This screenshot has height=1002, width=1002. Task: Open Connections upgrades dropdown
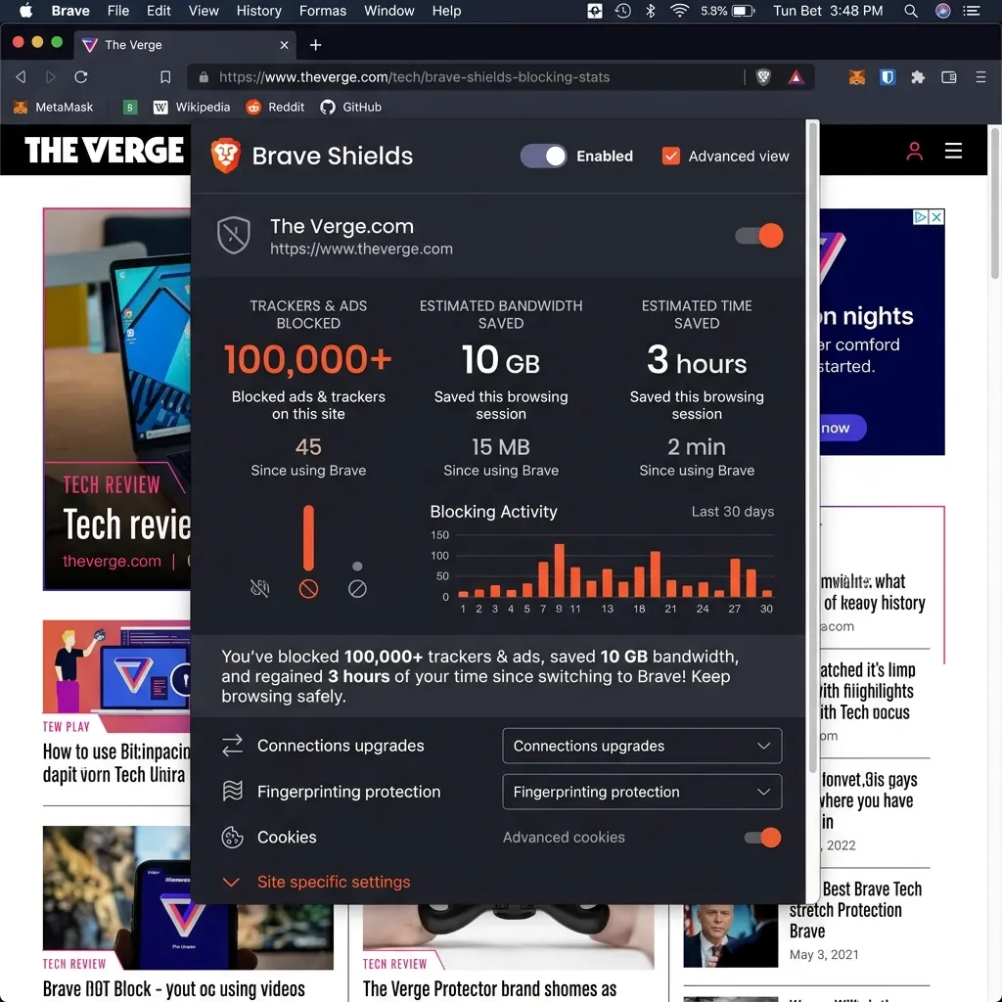[x=642, y=746]
